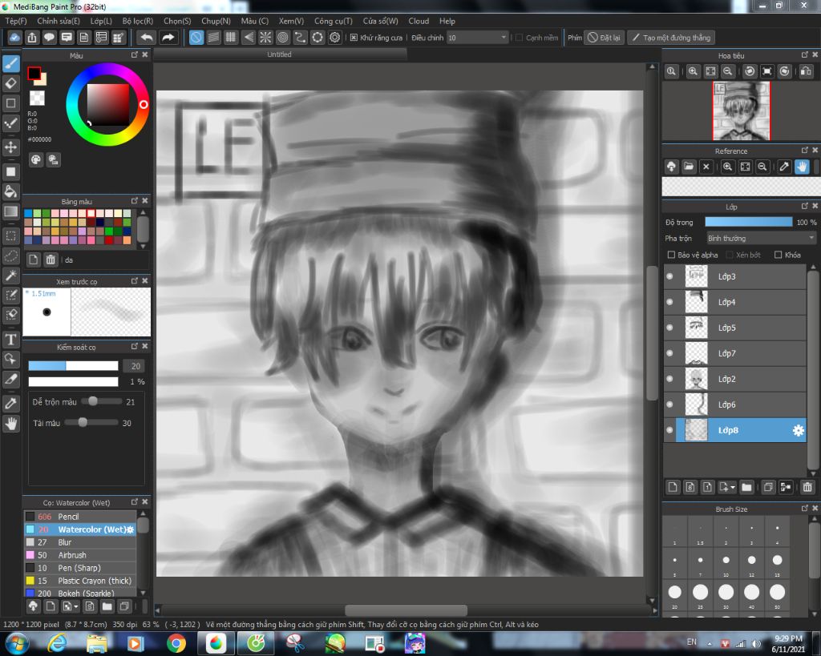Open snap settings gear icon
The image size is (821, 656).
tap(335, 38)
